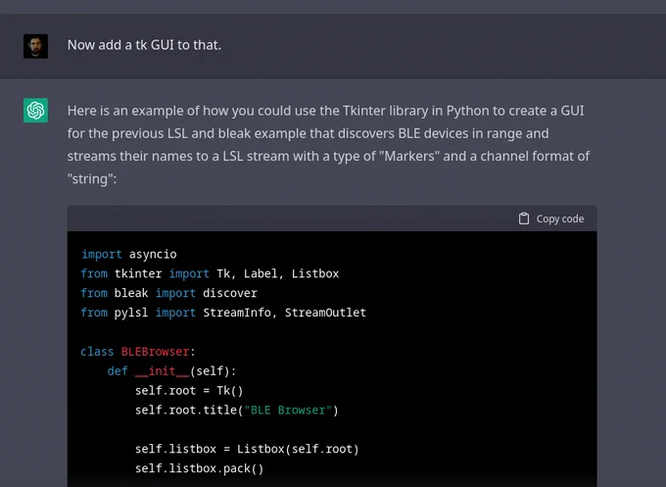Click the message "Now add a tk GUI to that."

(x=144, y=45)
